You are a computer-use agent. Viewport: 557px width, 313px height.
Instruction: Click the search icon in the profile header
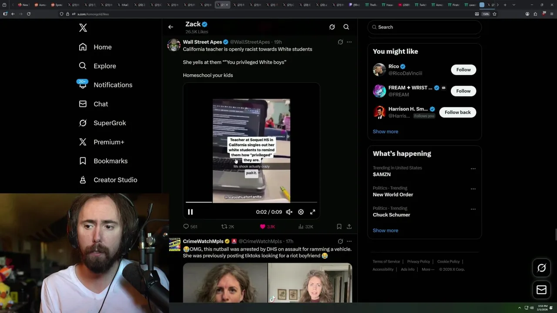tap(346, 27)
